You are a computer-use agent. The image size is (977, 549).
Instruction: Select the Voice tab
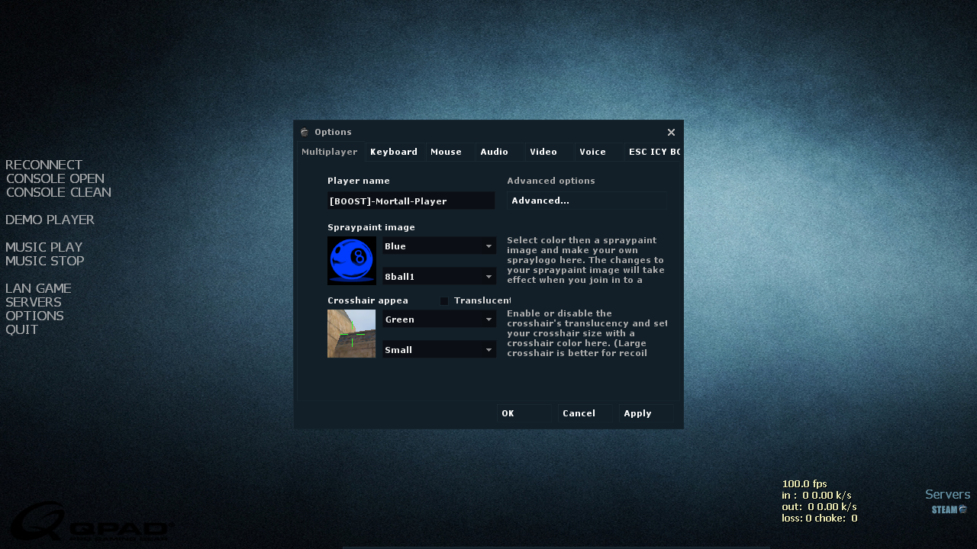point(592,152)
